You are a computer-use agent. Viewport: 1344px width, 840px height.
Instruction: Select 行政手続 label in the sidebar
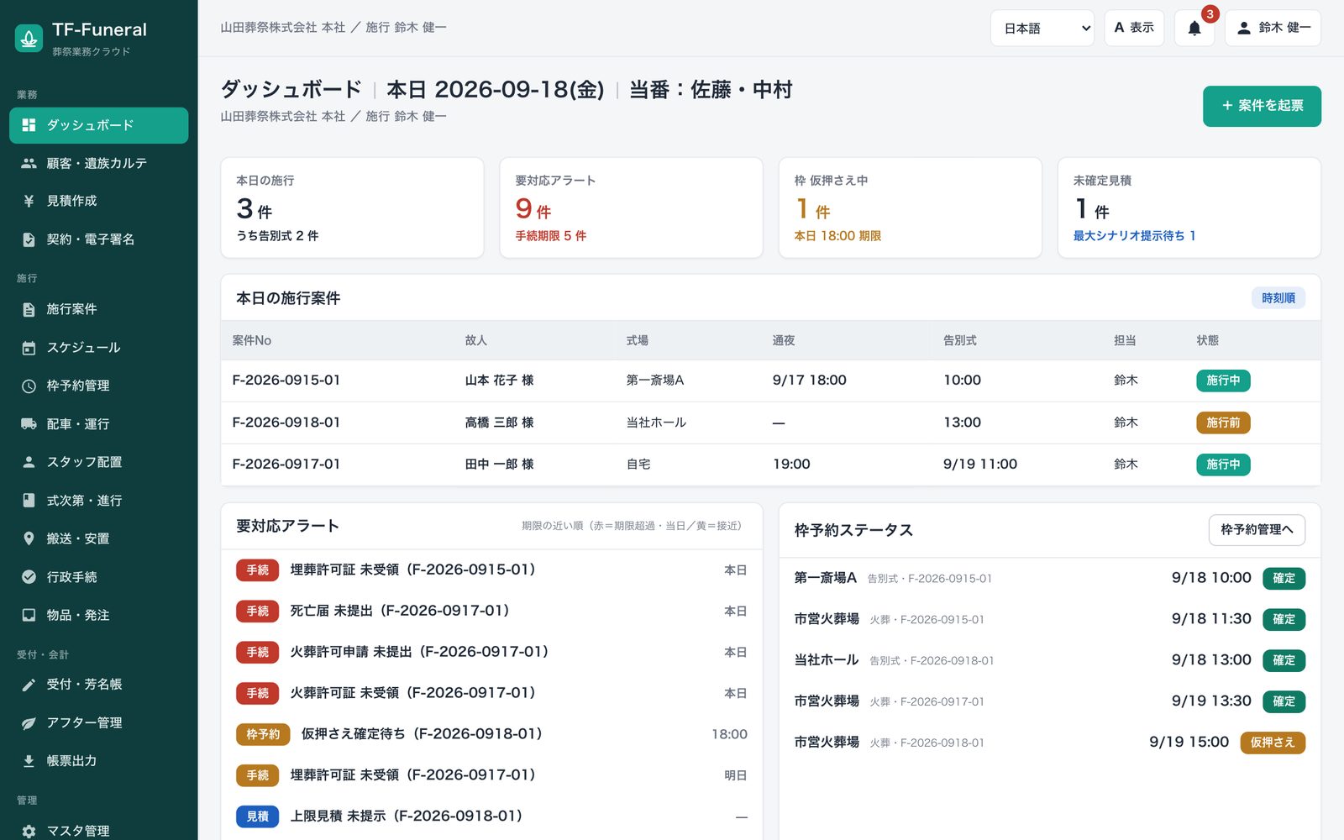tap(71, 577)
